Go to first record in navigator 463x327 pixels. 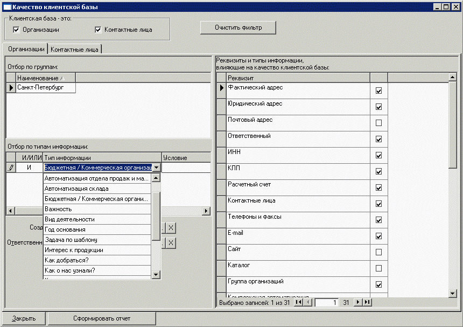point(299,302)
